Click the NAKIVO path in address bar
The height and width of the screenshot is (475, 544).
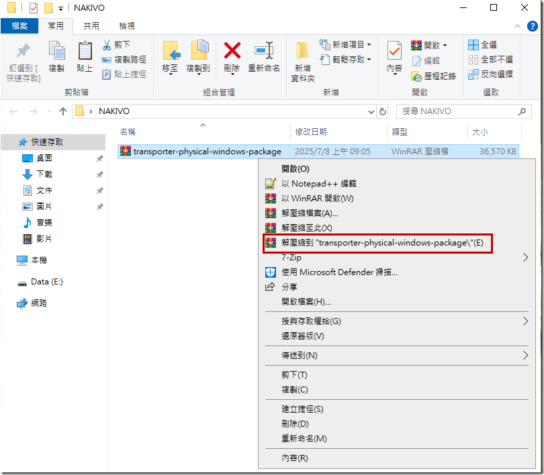coord(114,111)
